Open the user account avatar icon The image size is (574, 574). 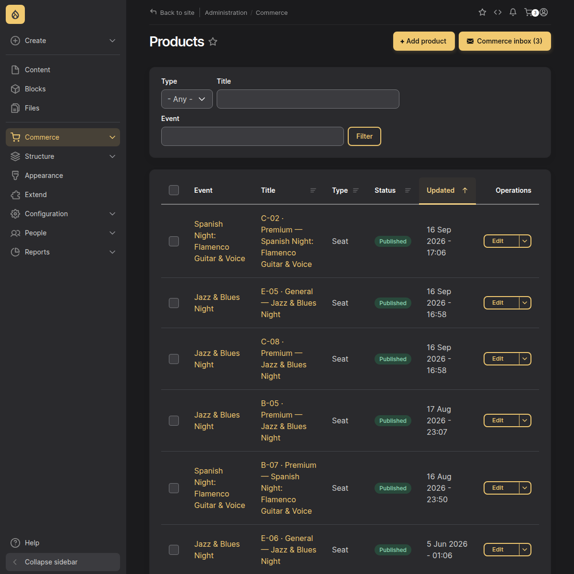pyautogui.click(x=544, y=12)
